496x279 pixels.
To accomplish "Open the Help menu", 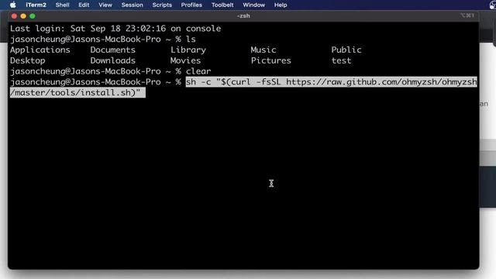I will click(x=281, y=5).
